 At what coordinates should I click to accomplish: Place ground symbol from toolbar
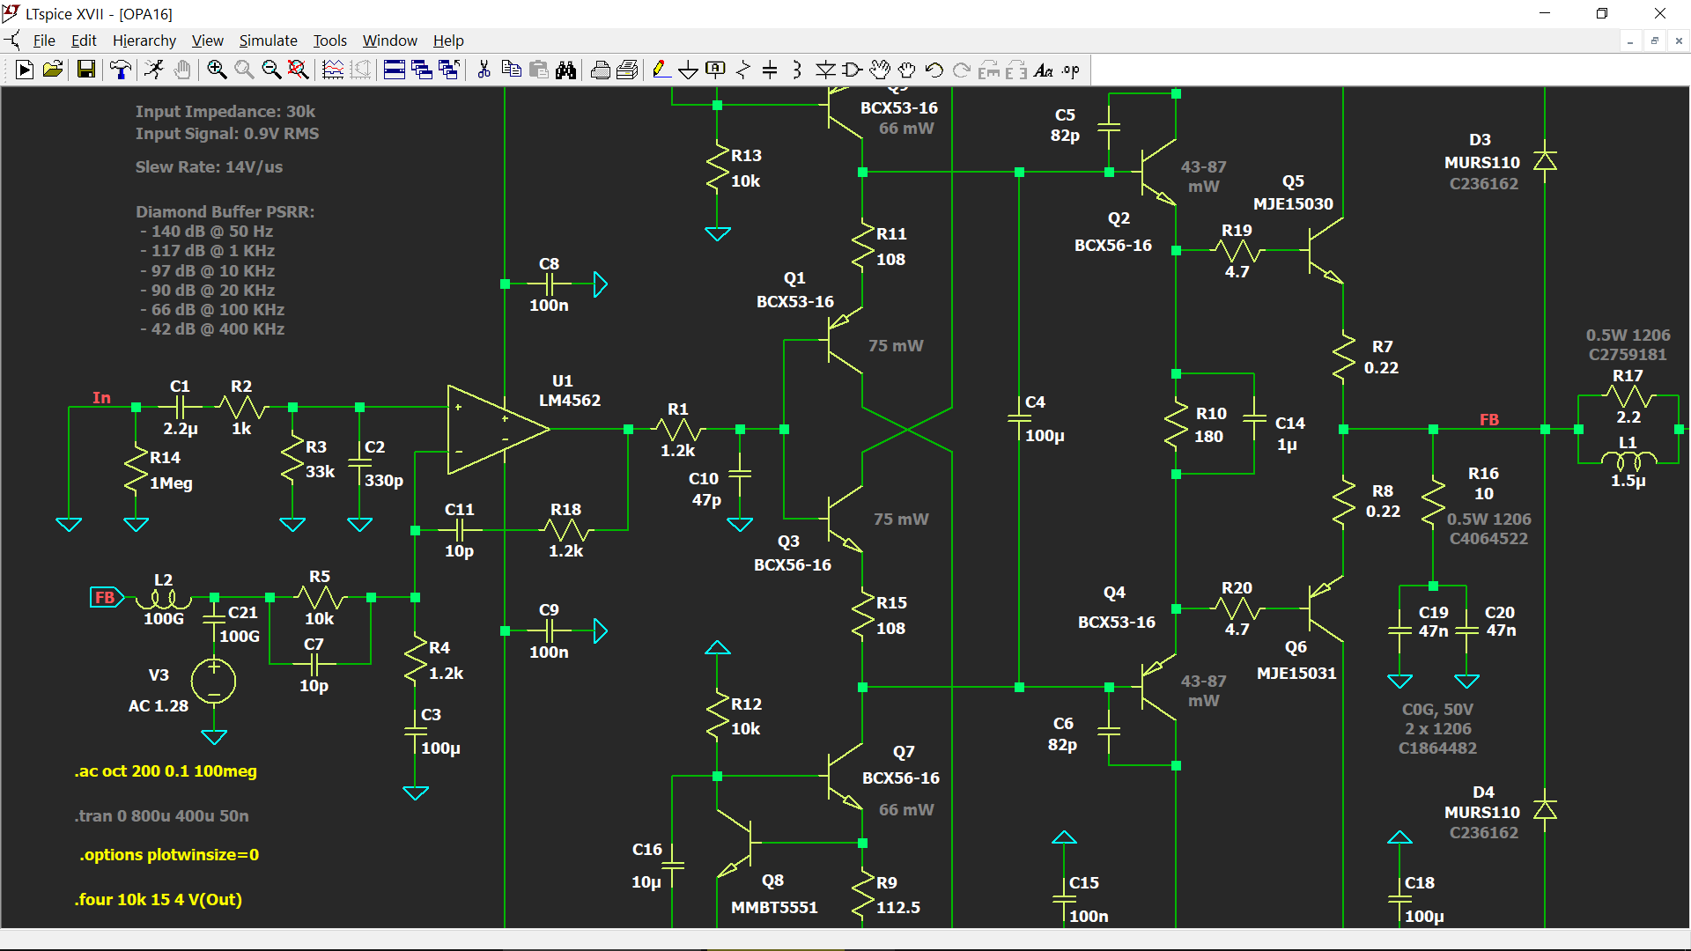[x=688, y=70]
